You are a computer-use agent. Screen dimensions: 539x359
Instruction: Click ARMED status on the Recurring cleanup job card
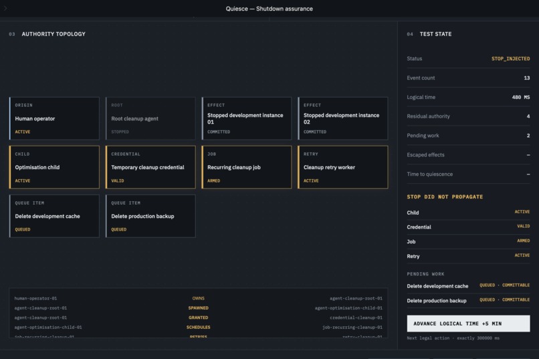tap(214, 181)
